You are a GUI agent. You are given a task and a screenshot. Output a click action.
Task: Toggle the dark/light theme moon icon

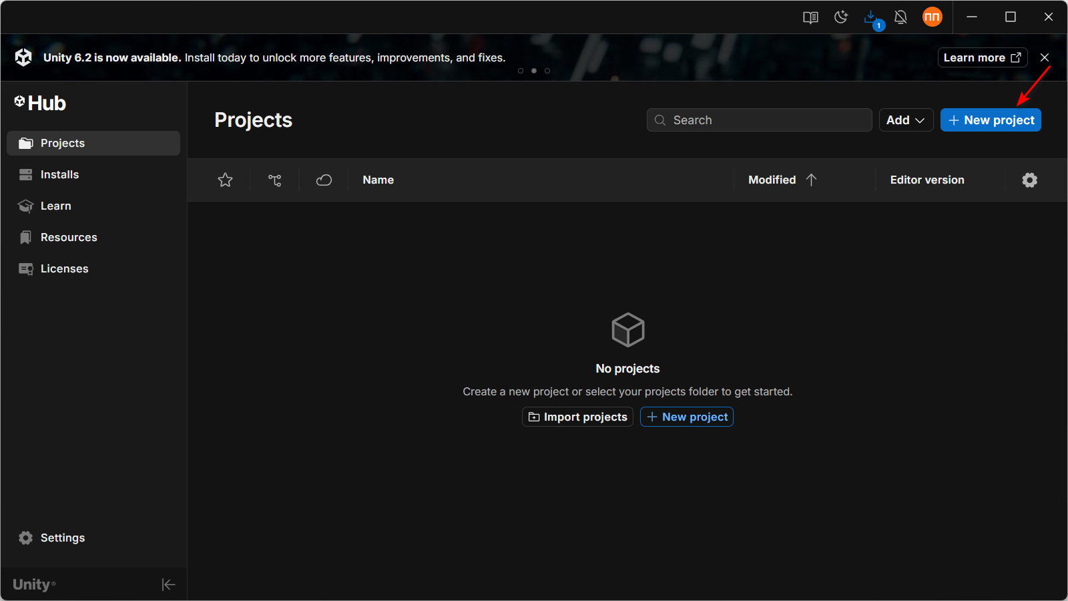point(841,17)
